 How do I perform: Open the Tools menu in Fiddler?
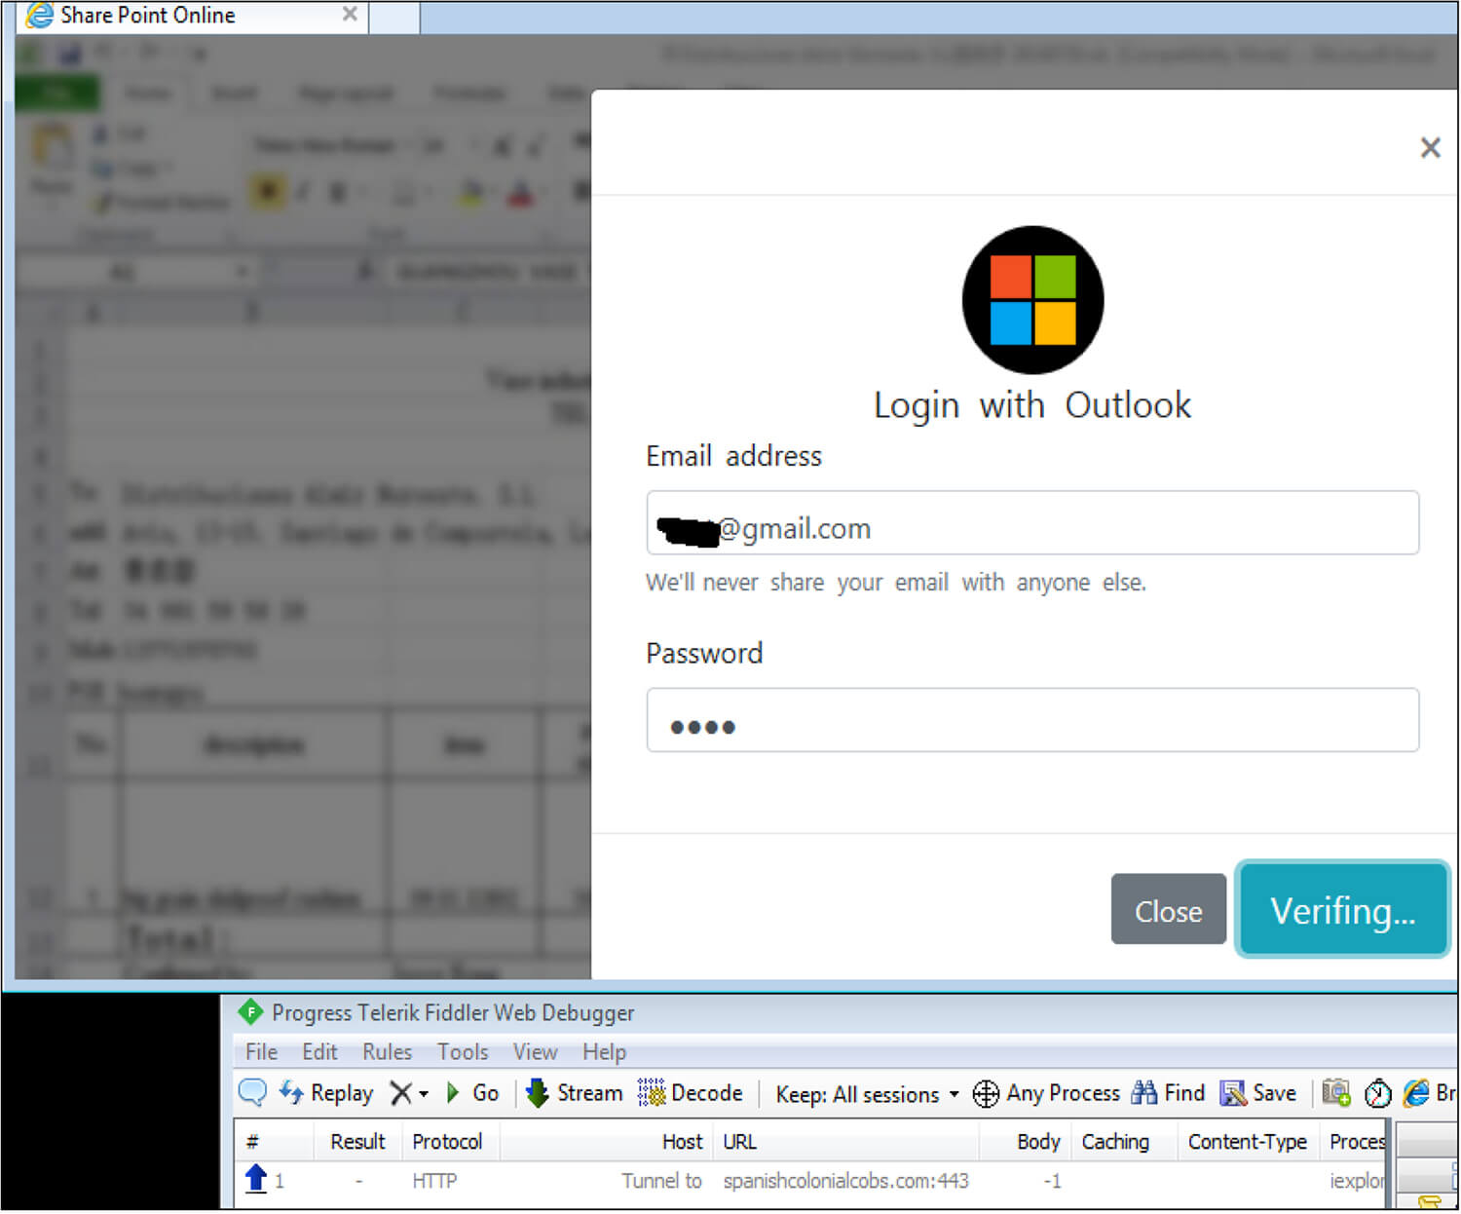coord(463,1052)
